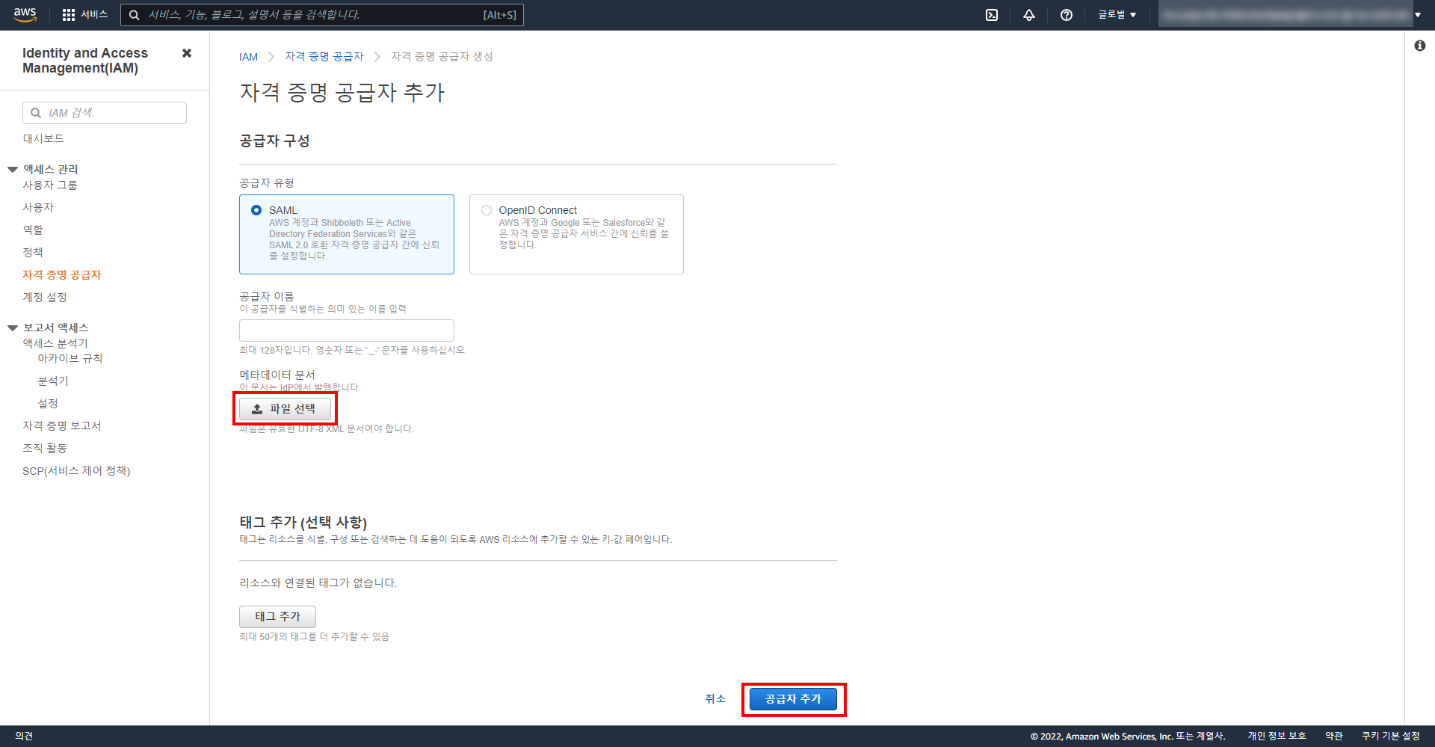Click the 공급자 추가 button

tap(793, 699)
